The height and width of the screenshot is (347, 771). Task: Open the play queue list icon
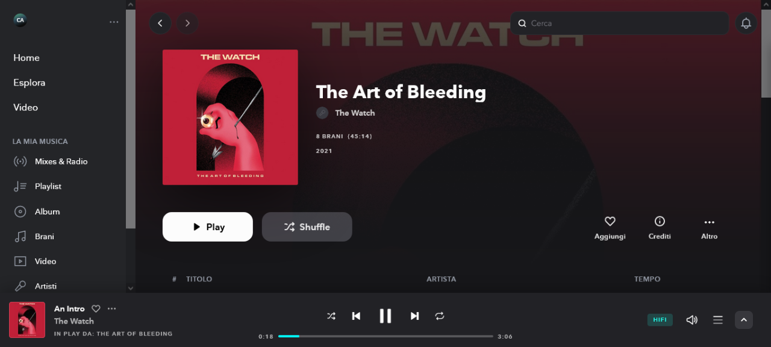tap(717, 320)
